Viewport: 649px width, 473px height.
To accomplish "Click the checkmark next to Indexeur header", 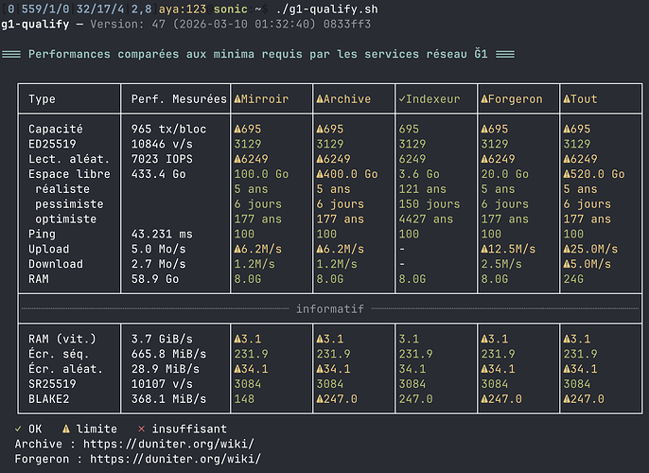I will [402, 99].
